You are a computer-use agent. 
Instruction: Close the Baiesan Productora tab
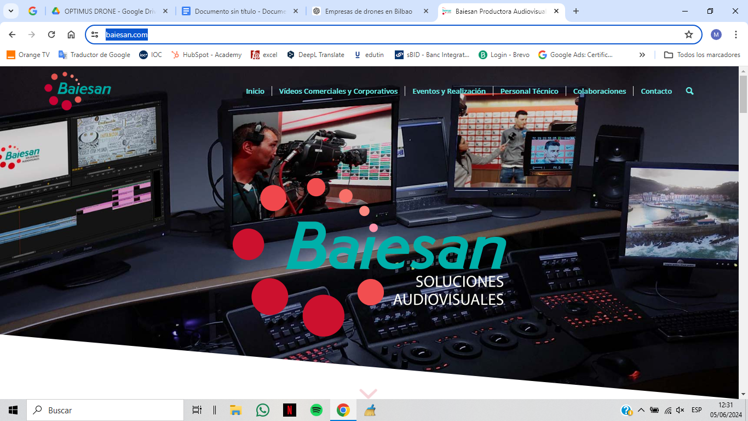(556, 11)
